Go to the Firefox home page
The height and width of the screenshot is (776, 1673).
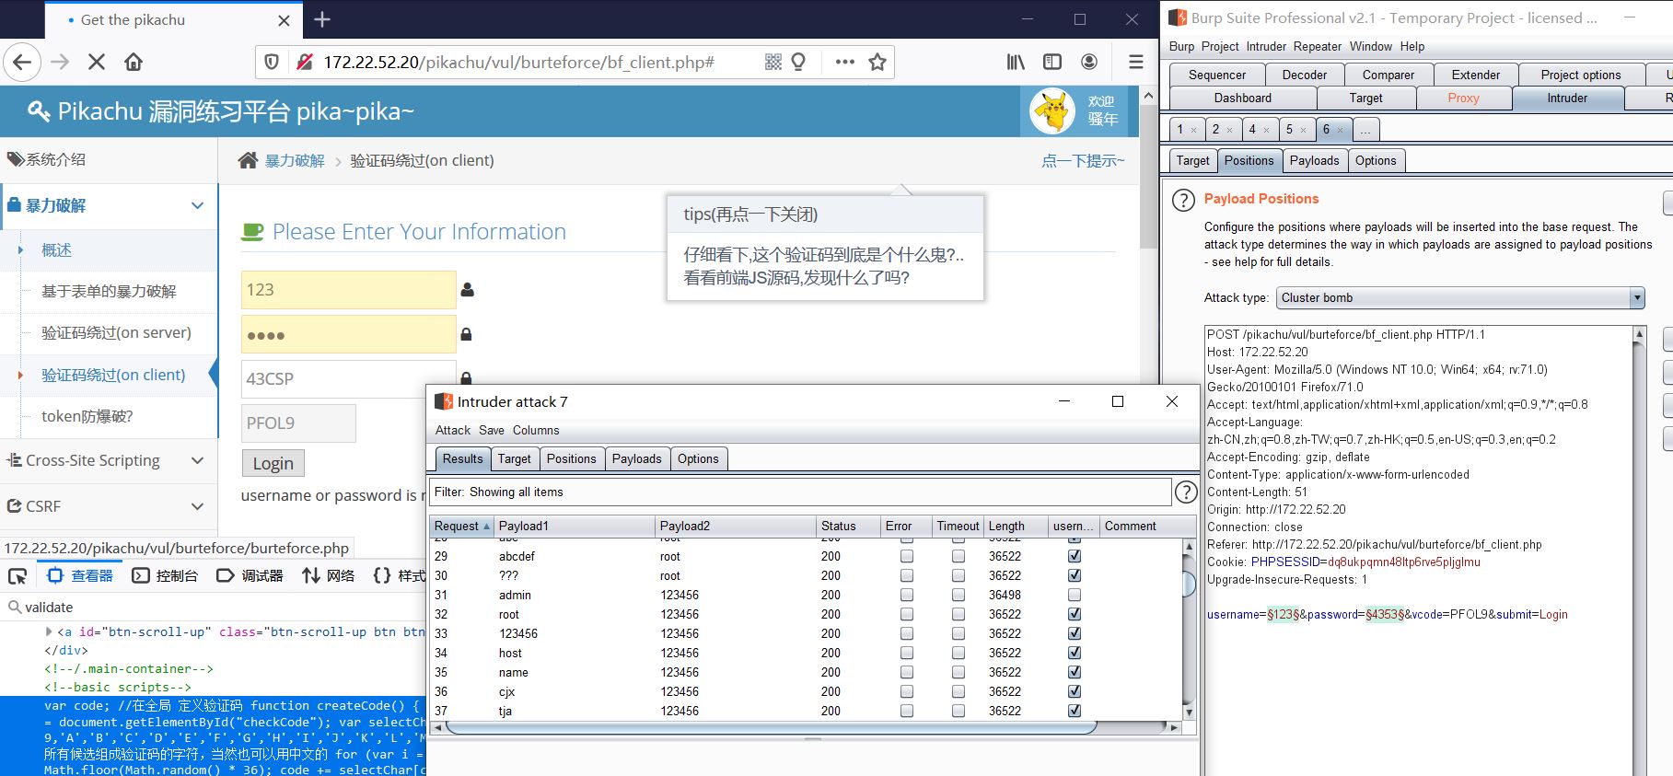134,62
